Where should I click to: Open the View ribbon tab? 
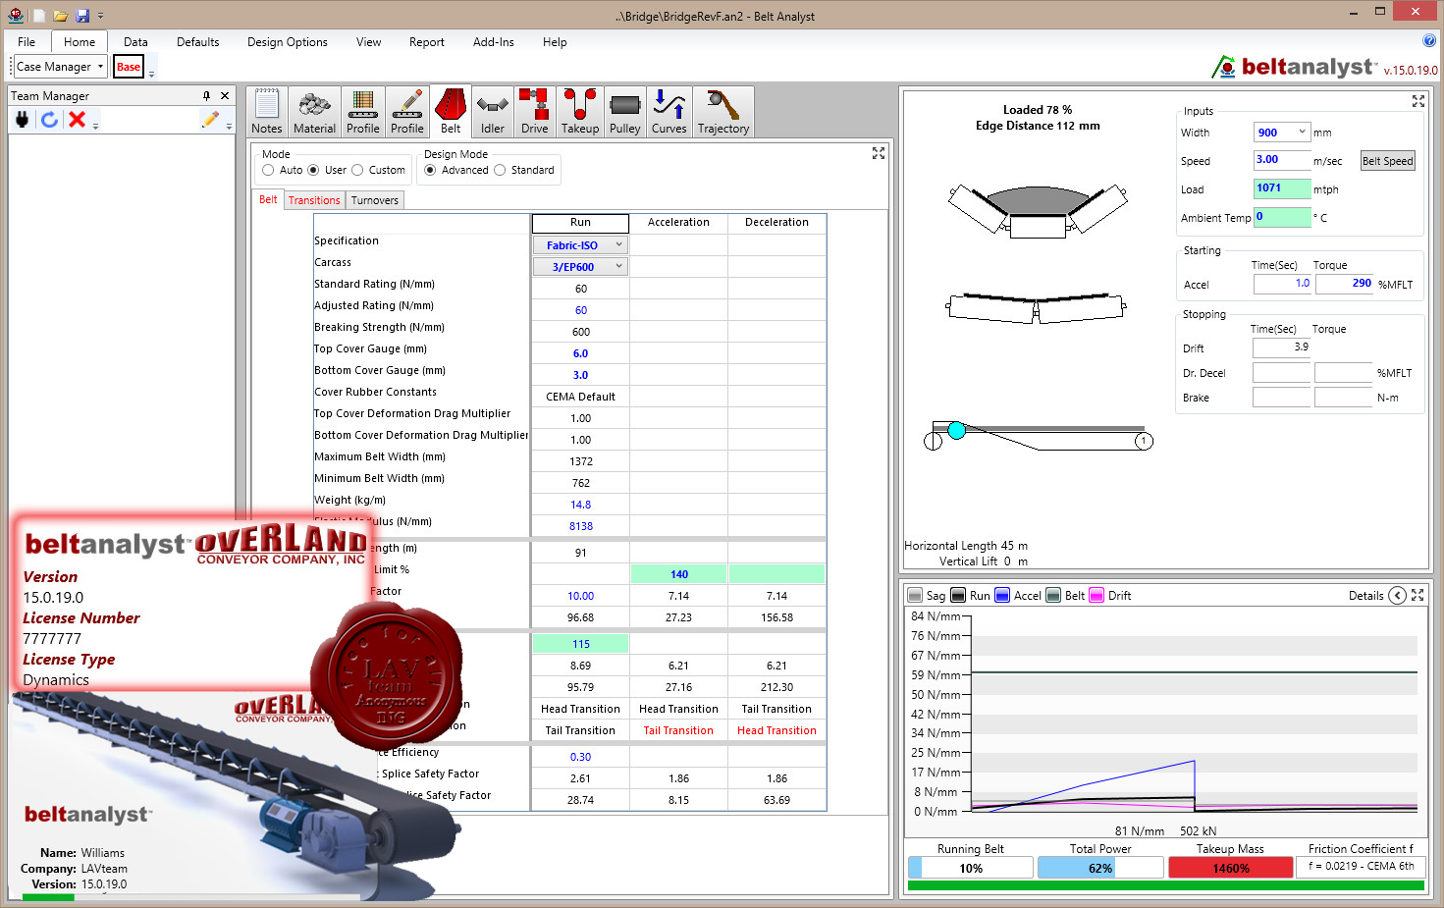click(368, 41)
